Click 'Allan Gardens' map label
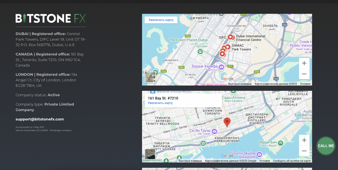 pyautogui.click(x=233, y=101)
